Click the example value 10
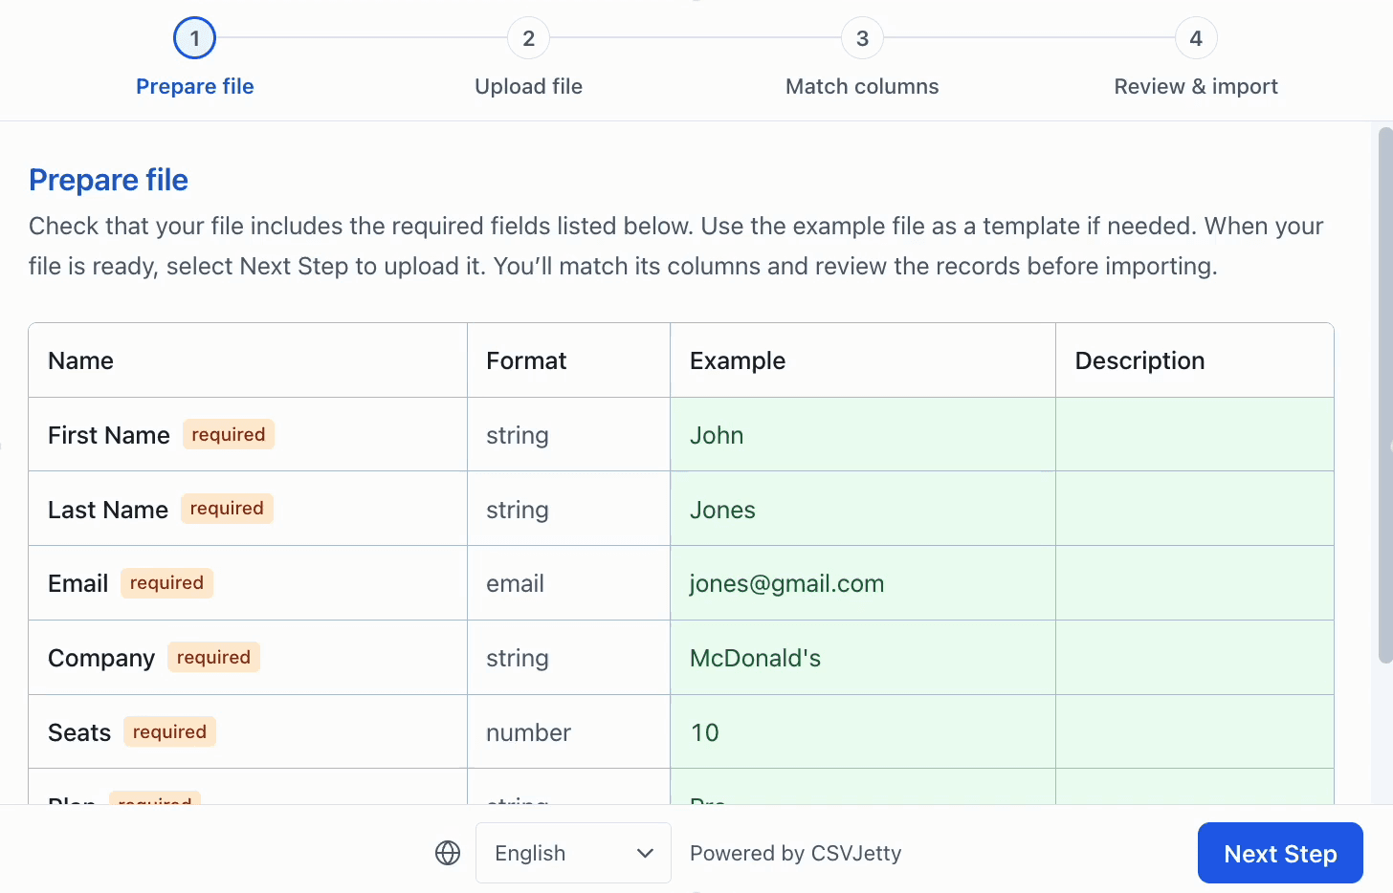Screen dimensions: 1393x893 705,732
